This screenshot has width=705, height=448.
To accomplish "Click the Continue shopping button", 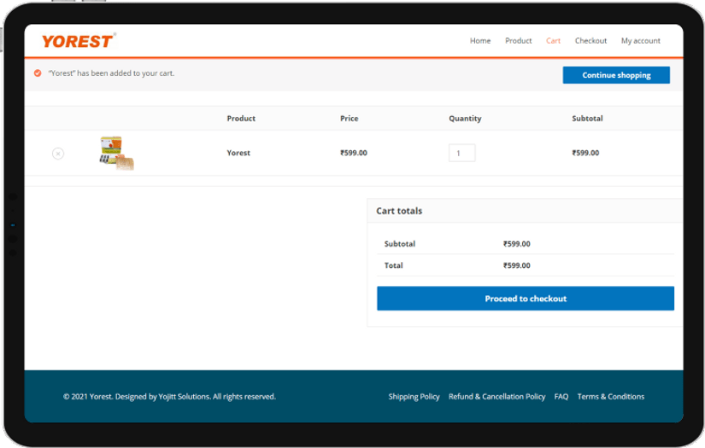I will pyautogui.click(x=616, y=75).
